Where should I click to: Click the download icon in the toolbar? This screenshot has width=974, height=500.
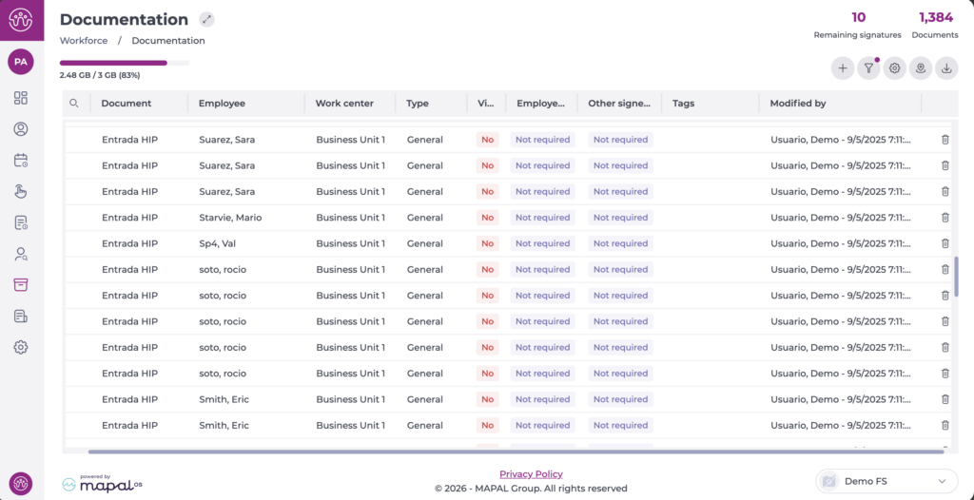[946, 68]
